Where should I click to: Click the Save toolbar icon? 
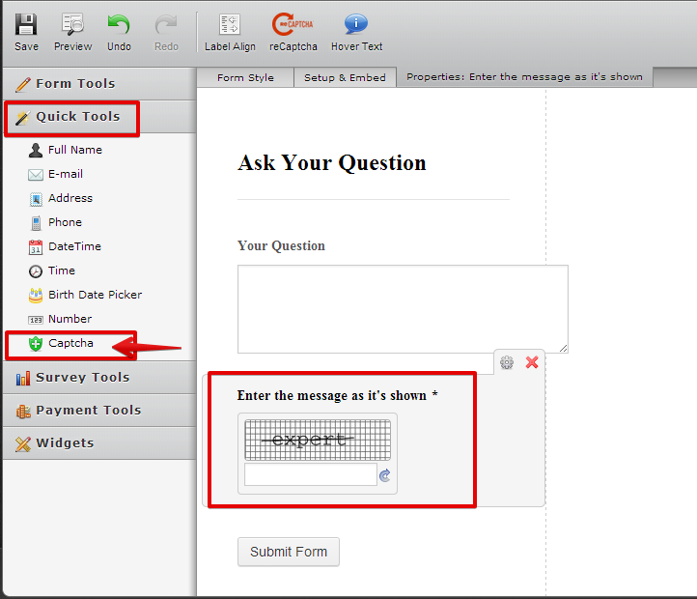pos(26,31)
